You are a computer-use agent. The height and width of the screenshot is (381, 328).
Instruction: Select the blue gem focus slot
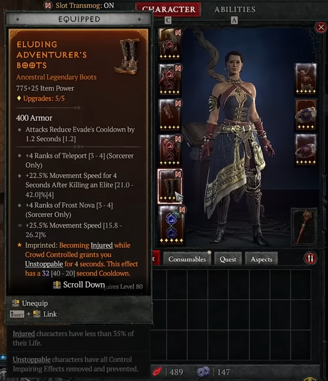point(171,225)
